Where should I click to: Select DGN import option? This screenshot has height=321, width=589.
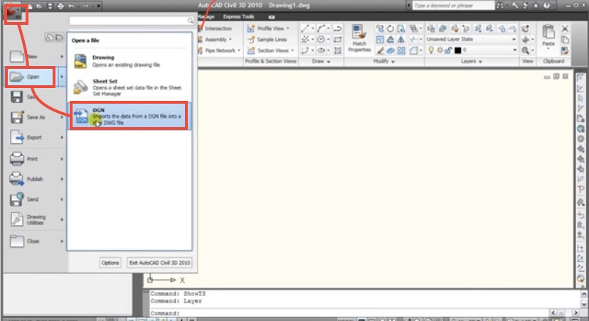point(129,116)
